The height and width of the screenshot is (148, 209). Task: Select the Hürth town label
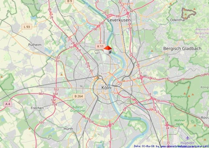point(68,129)
